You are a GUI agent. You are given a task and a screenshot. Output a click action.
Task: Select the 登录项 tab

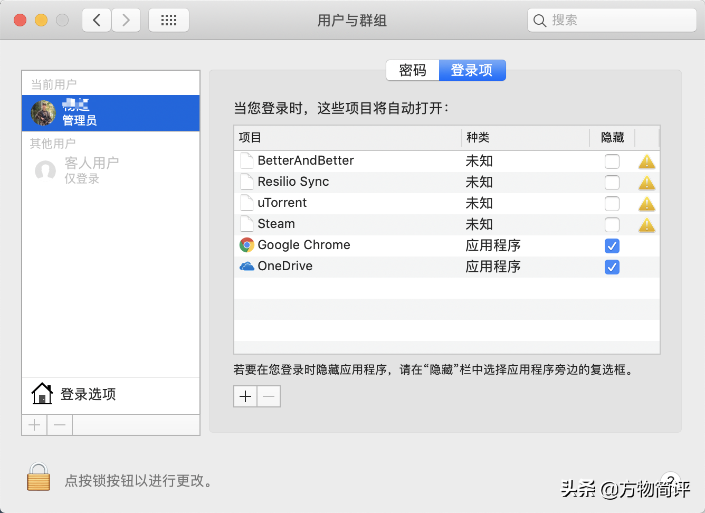pos(472,70)
